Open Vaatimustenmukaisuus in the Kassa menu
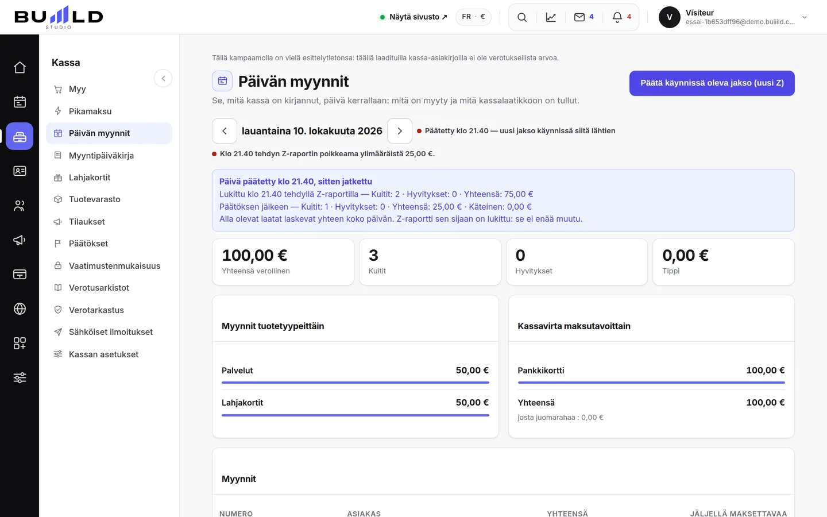 (x=109, y=266)
